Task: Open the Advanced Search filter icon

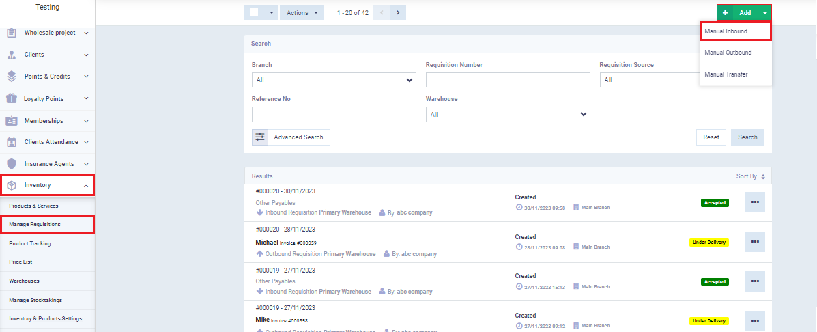Action: 260,137
